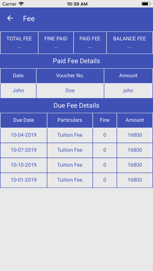Select the PAID FEE summary cell
Image resolution: width=153 pixels, height=271 pixels.
tap(90, 42)
